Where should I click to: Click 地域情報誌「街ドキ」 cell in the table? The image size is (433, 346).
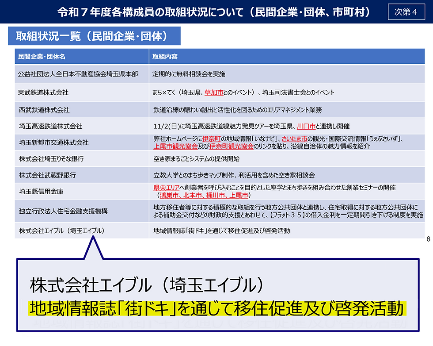[287, 231]
